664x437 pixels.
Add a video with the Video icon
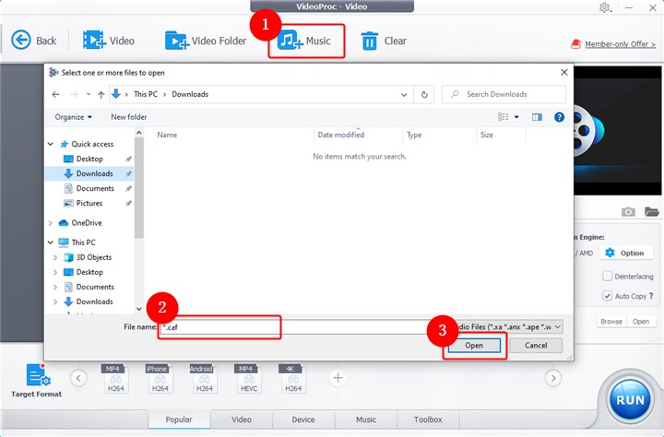(94, 41)
